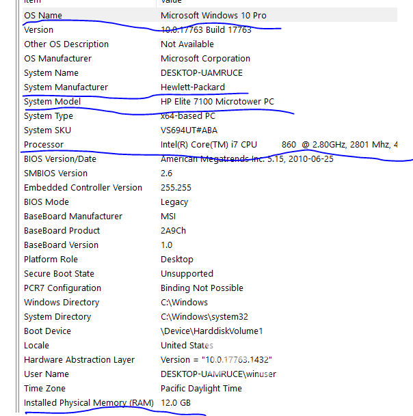
Task: Select the BIOS Version/Date item
Action: (60, 158)
